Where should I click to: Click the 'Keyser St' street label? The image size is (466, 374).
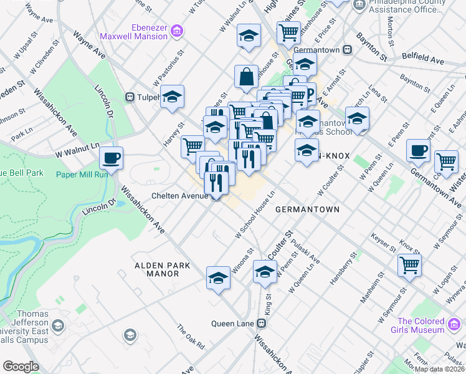click(383, 242)
